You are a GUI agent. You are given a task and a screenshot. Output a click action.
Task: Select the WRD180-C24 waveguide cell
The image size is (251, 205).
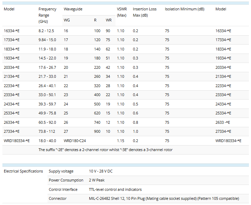pyautogui.click(x=76, y=140)
